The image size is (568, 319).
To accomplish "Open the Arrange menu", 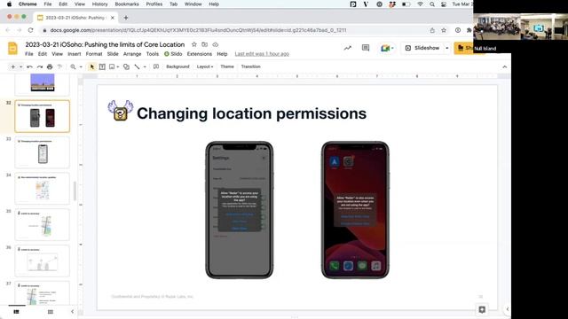I will coord(132,54).
